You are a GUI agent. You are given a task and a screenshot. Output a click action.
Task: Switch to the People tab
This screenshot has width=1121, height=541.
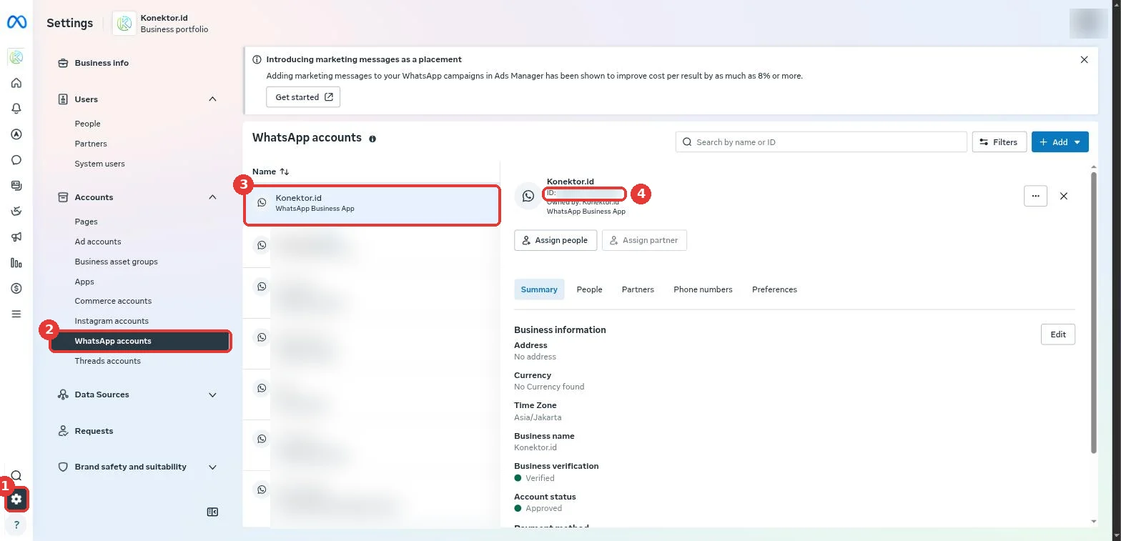tap(590, 289)
